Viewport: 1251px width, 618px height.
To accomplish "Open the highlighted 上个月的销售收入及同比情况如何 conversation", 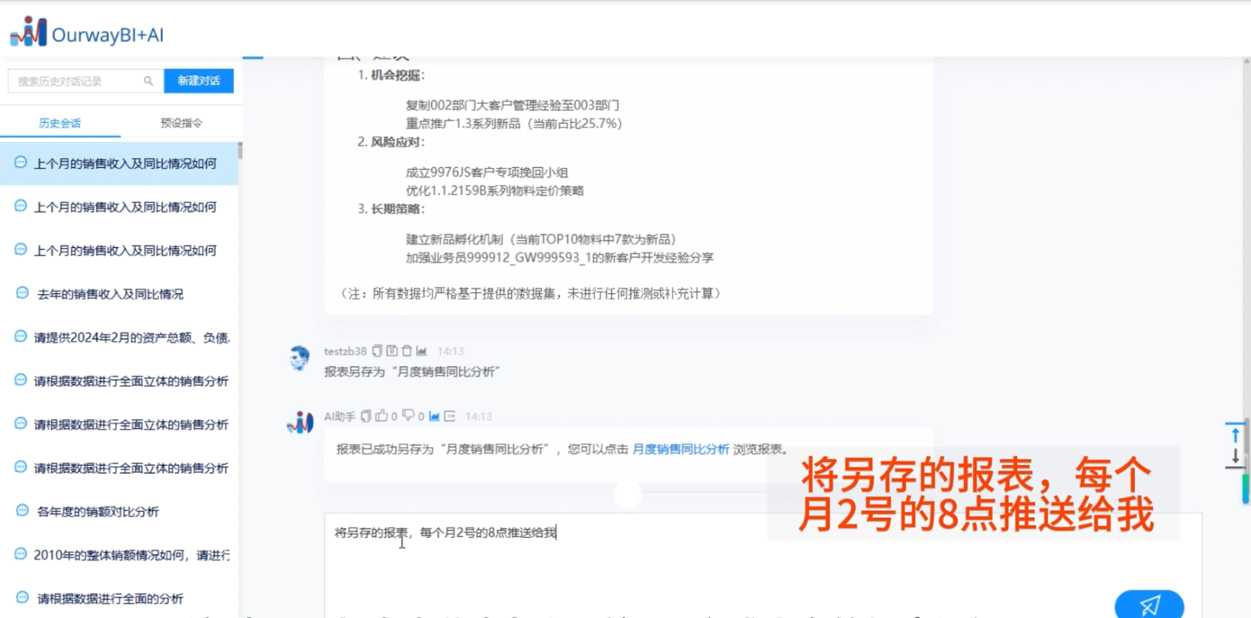I will coord(119,164).
